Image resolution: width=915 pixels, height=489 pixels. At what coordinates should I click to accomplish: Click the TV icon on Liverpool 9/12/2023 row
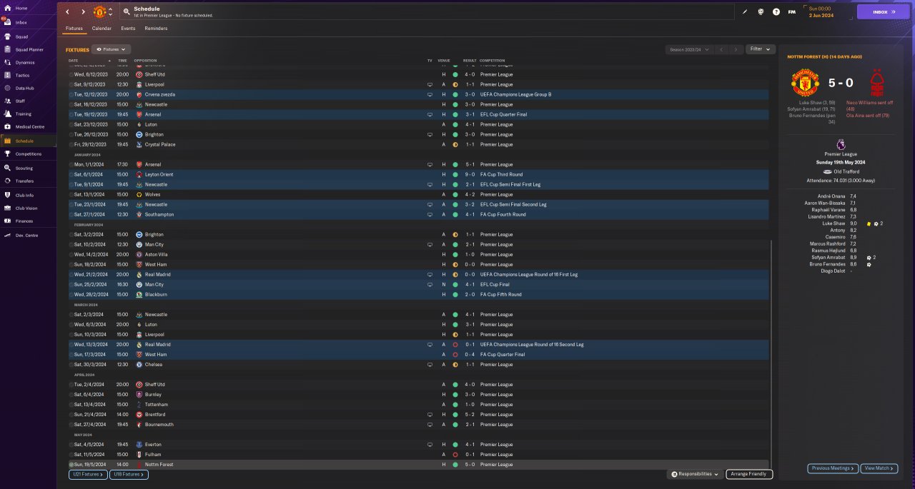[x=430, y=84]
